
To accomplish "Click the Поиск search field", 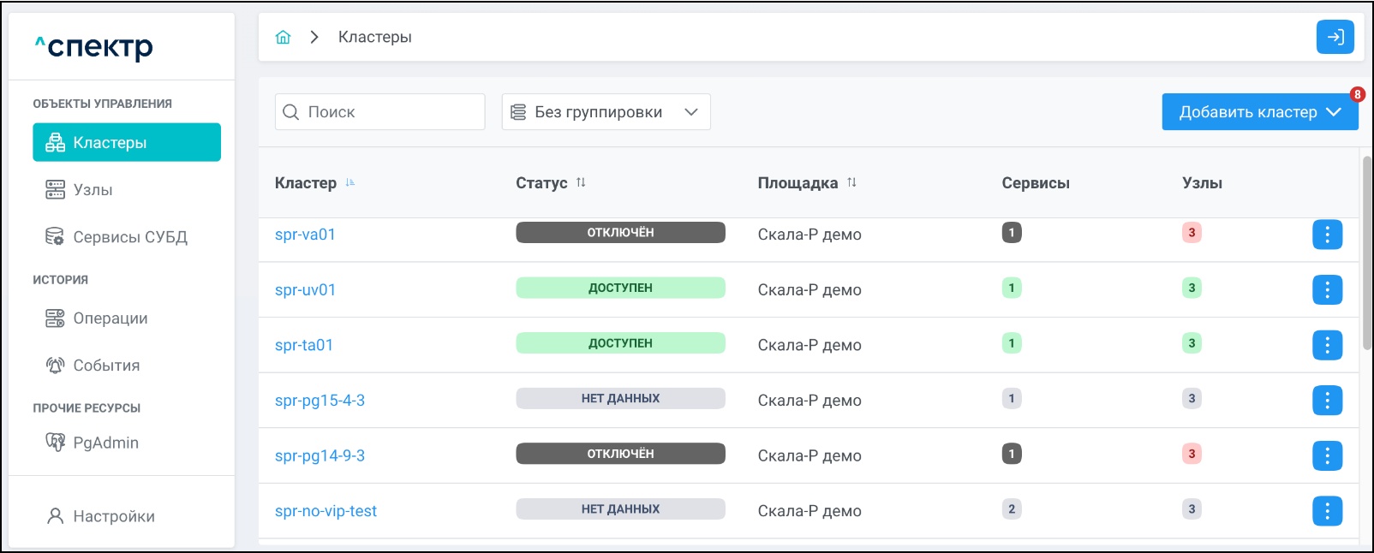I will [x=379, y=112].
